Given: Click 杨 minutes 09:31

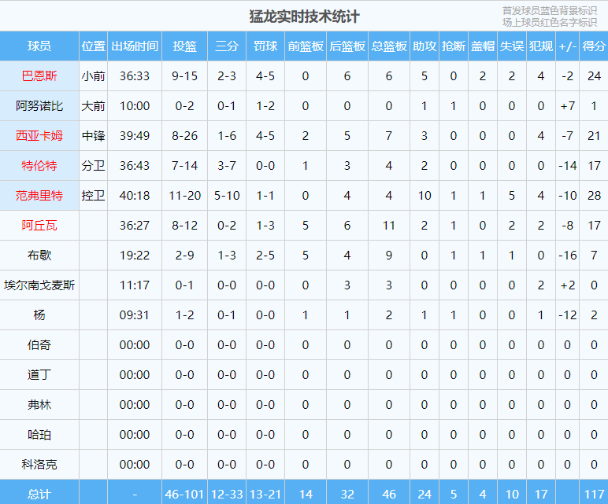Looking at the screenshot, I should point(135,315).
